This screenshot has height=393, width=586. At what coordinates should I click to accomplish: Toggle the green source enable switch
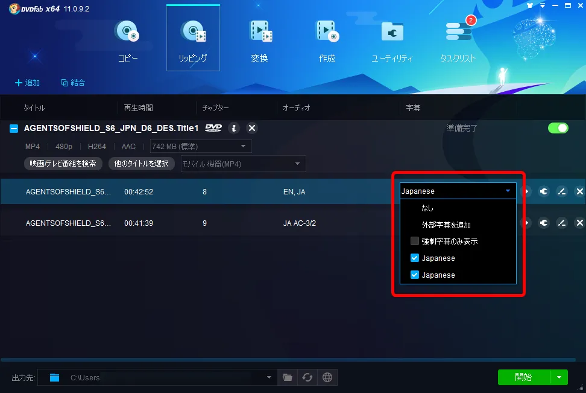pyautogui.click(x=558, y=128)
